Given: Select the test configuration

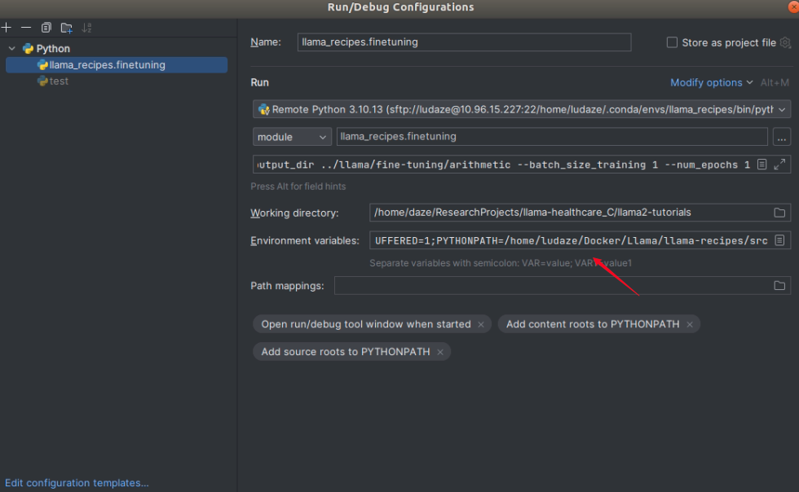Looking at the screenshot, I should [59, 81].
